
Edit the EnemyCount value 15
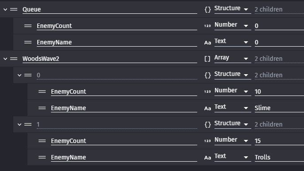tap(279, 141)
